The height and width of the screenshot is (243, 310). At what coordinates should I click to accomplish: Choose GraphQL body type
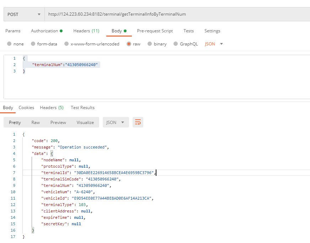point(176,44)
